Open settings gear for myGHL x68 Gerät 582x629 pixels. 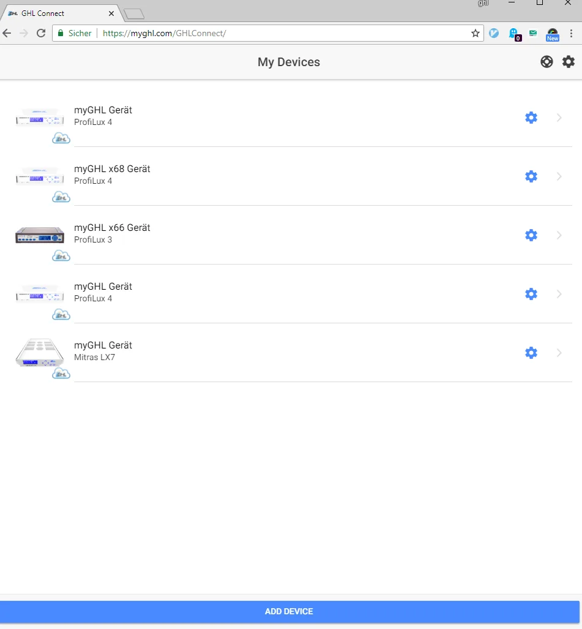click(x=531, y=176)
